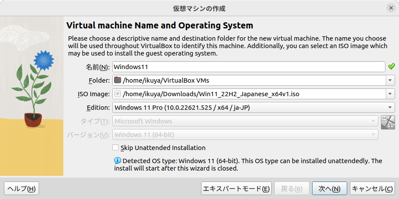Click キャンセル(C) to cancel the wizard

(x=372, y=189)
